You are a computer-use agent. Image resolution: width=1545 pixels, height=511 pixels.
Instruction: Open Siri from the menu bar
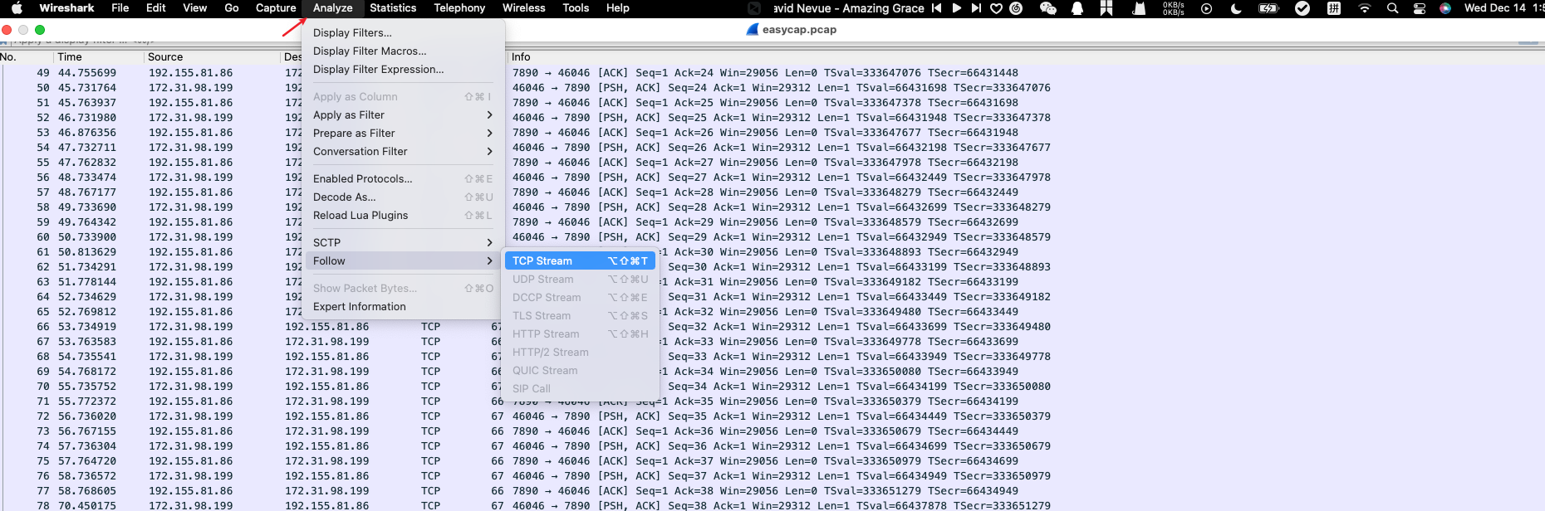coord(1445,8)
